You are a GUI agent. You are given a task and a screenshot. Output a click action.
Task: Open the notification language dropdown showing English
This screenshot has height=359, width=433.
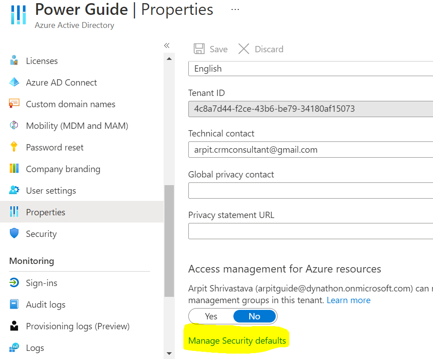[310, 68]
